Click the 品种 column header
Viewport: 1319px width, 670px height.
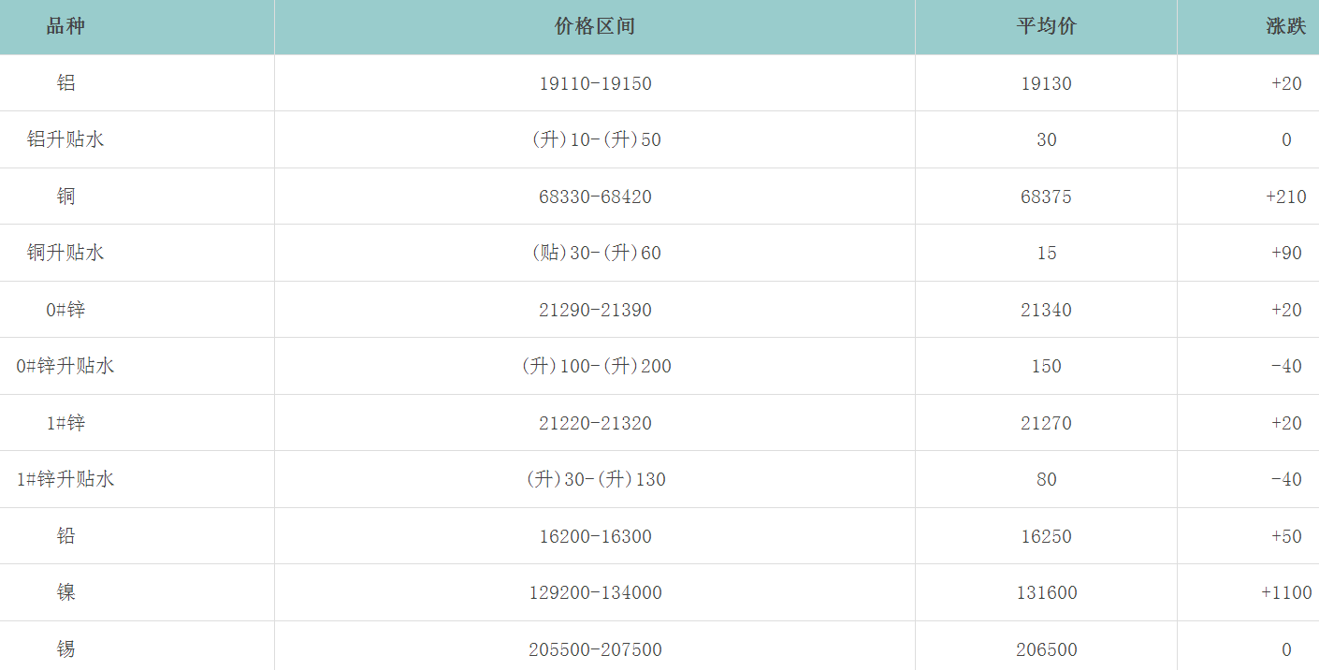(65, 26)
